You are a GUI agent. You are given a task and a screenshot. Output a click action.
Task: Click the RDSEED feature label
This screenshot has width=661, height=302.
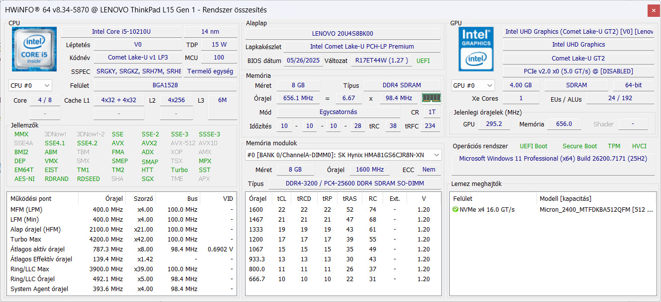88,179
